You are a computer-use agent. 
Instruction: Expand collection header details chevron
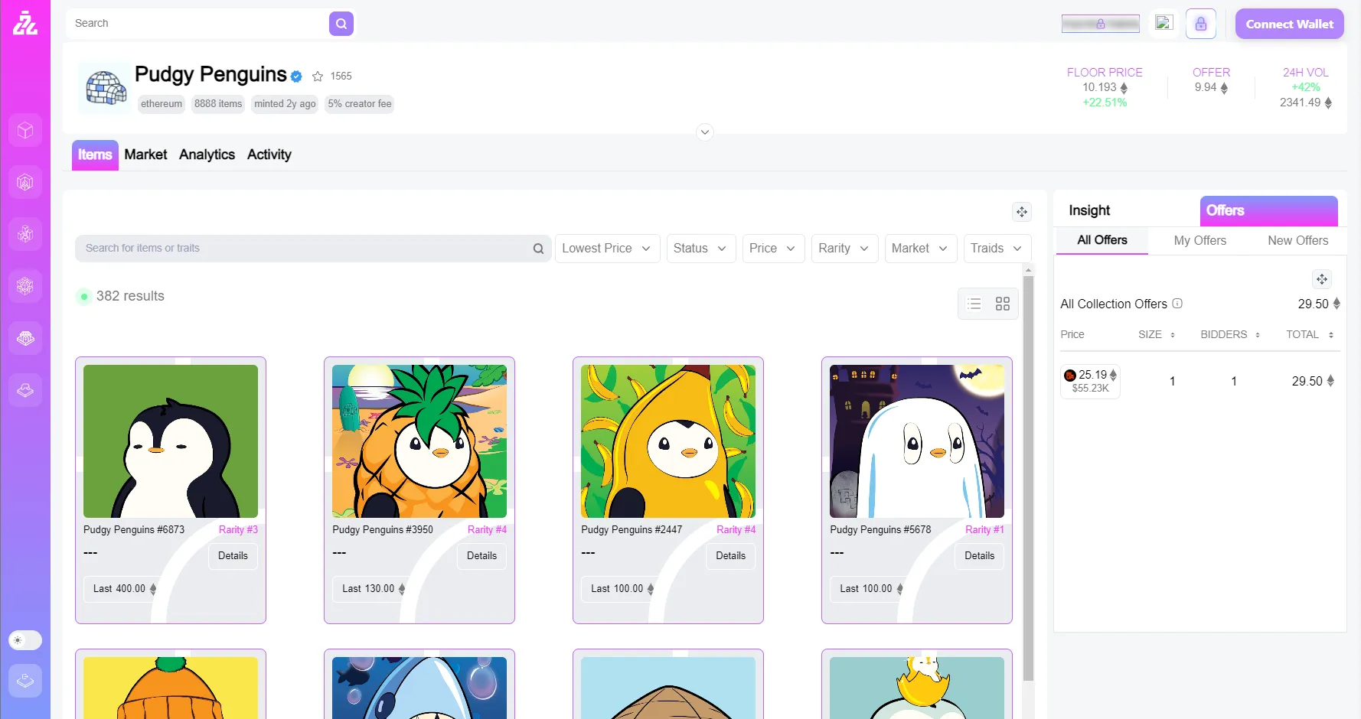coord(705,132)
